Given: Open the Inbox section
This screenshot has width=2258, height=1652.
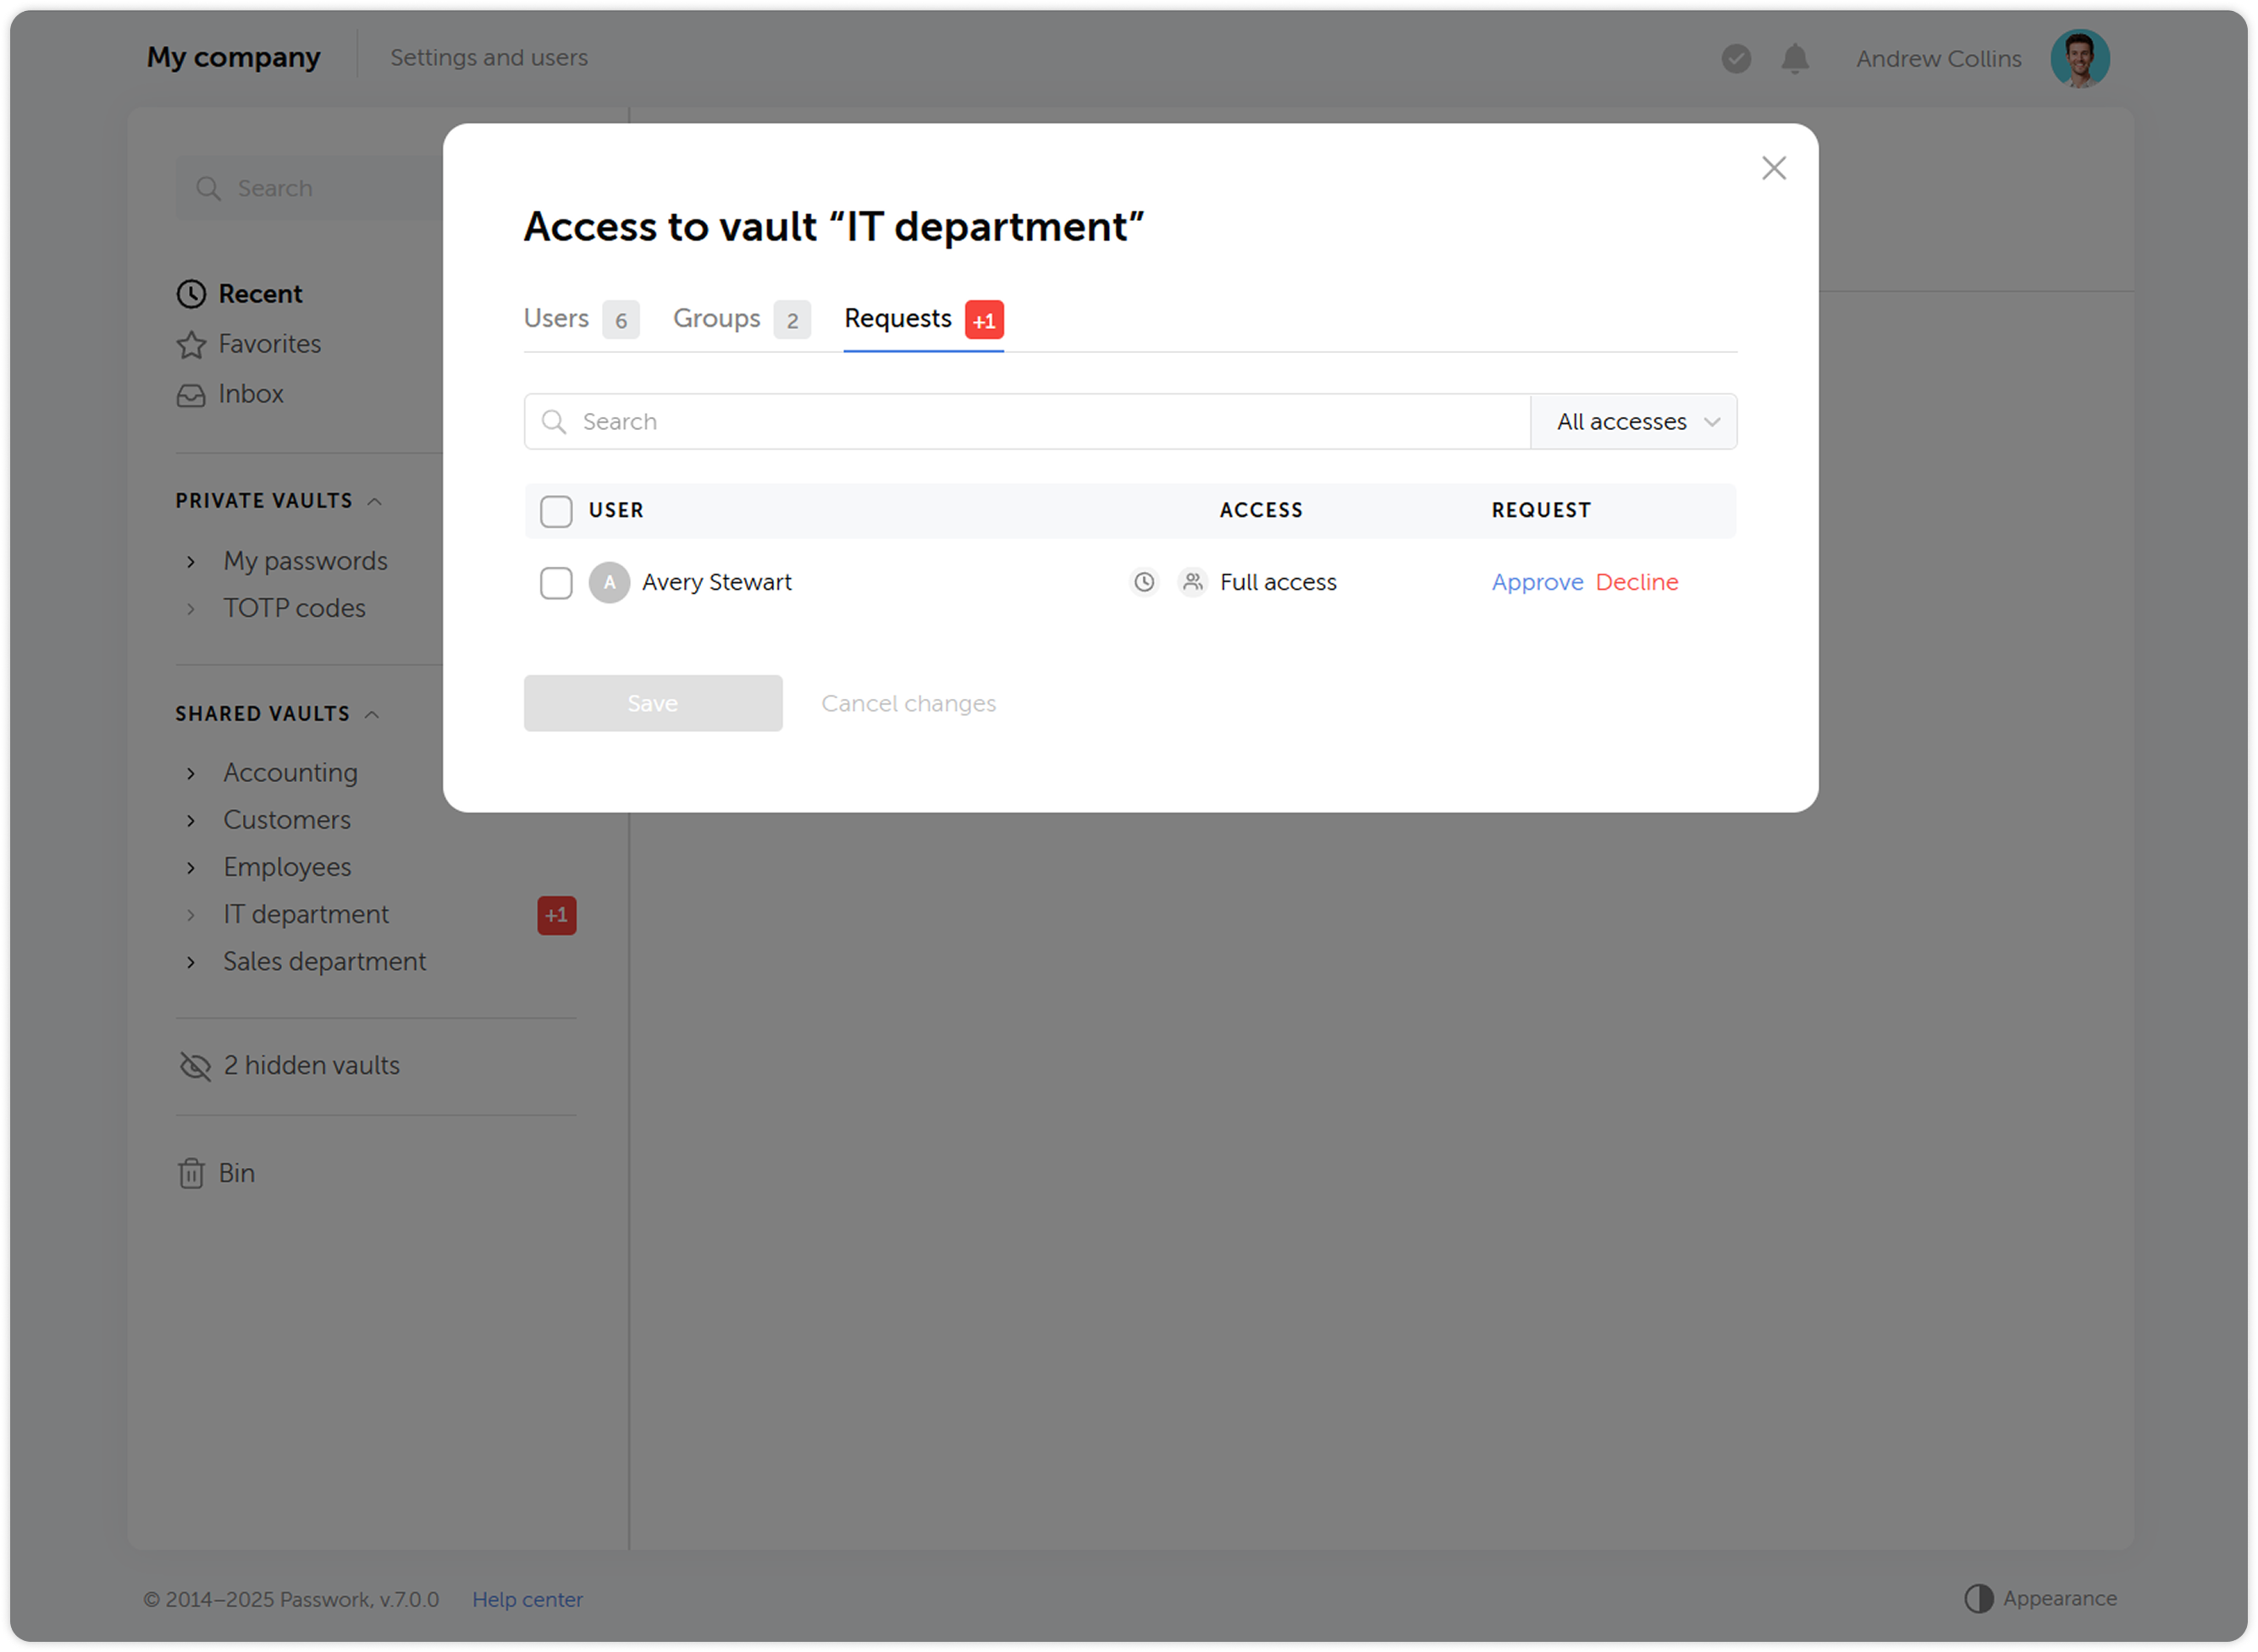Looking at the screenshot, I should [250, 394].
